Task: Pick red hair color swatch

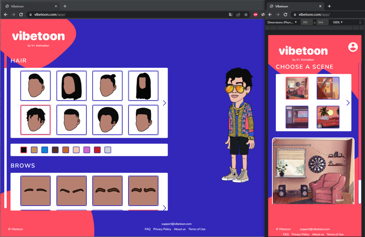Action: click(97, 150)
